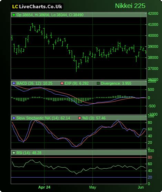Click the blue Slow Stochastic %K swatch
Viewport: 162px width, 192px height.
[14, 118]
